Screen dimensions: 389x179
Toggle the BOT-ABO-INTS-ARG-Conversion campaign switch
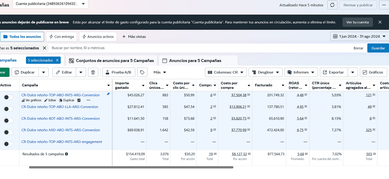[8, 120]
